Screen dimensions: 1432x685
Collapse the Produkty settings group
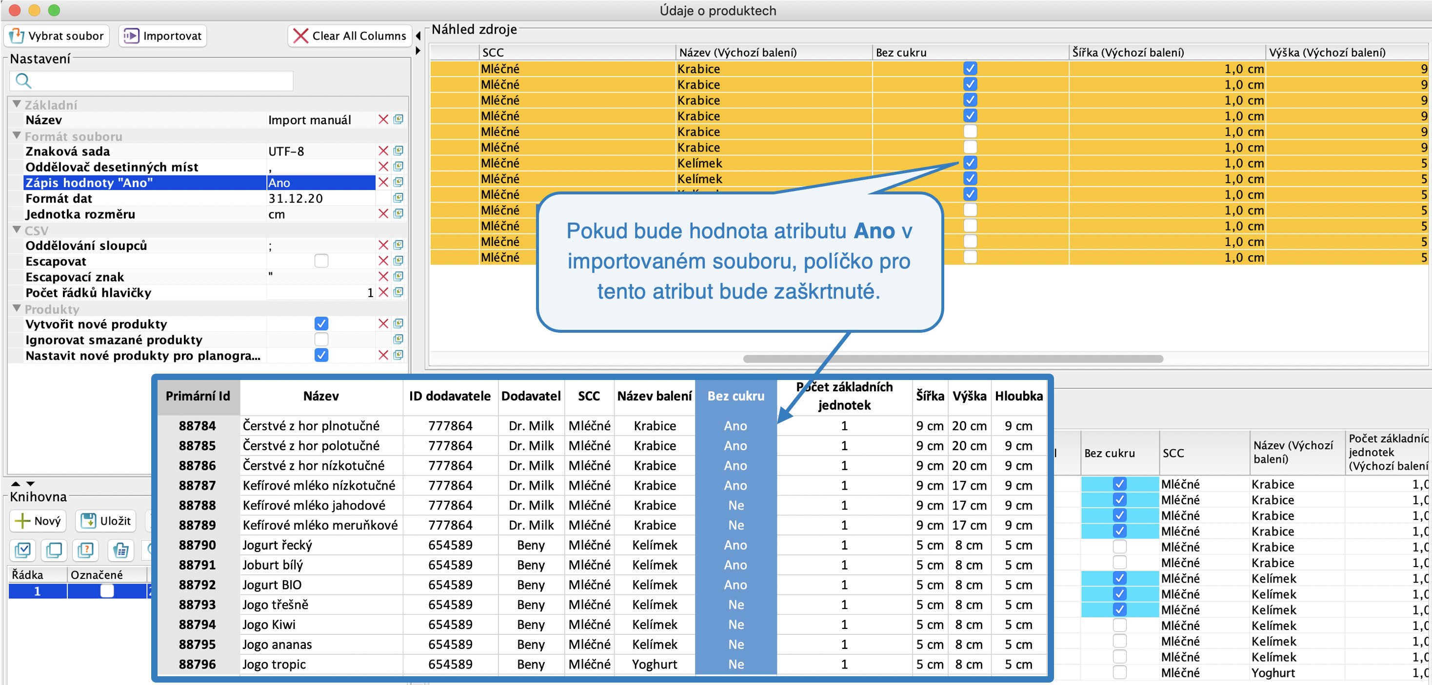pos(17,308)
